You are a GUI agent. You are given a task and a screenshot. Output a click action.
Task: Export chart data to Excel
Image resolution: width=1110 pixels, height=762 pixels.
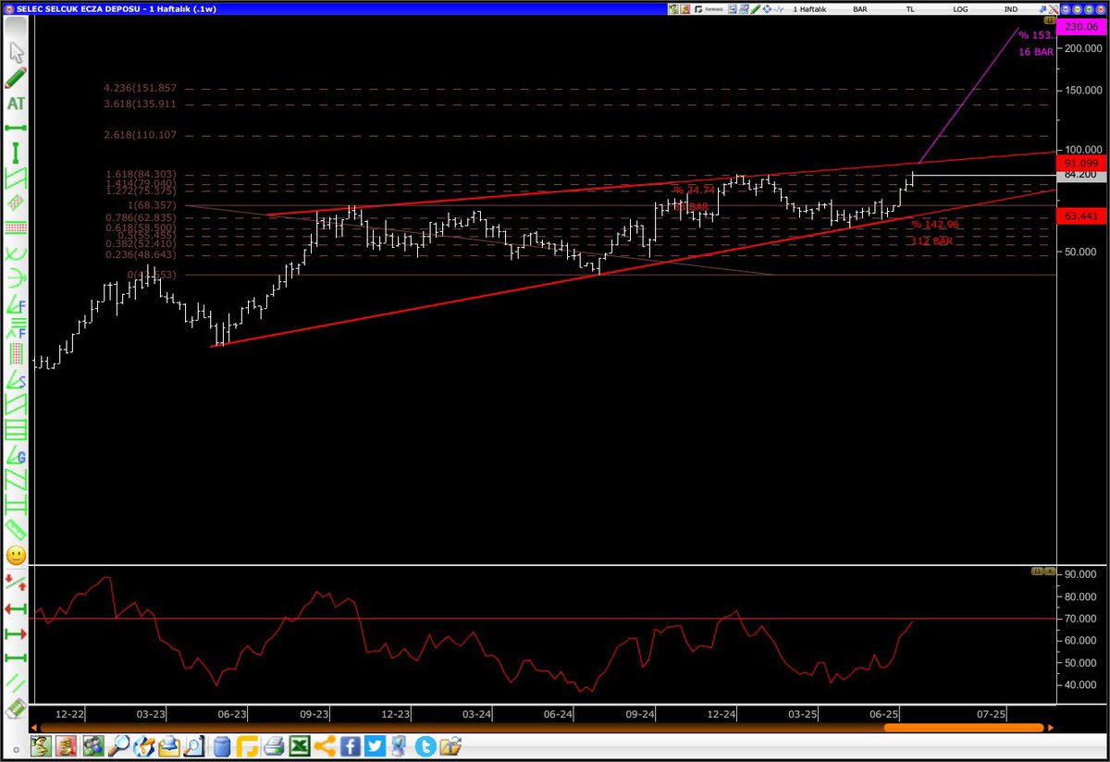[x=299, y=746]
